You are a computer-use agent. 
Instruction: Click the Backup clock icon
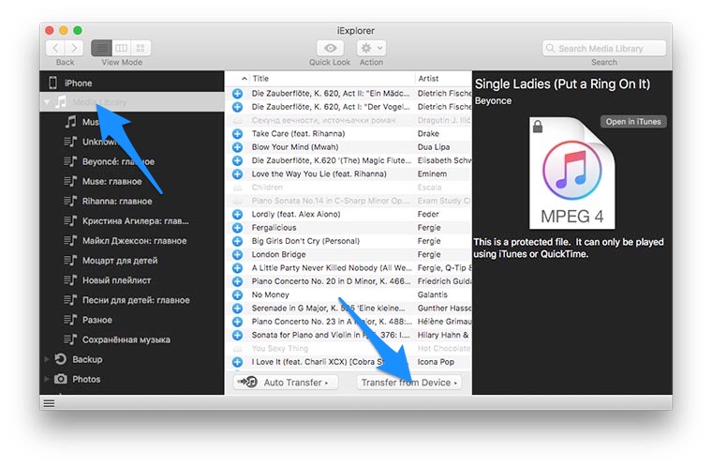(x=60, y=359)
